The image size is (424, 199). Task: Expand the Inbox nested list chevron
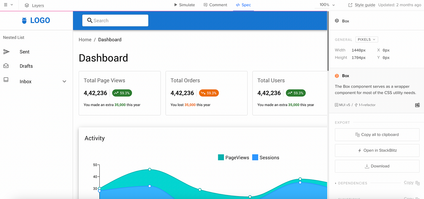click(64, 81)
